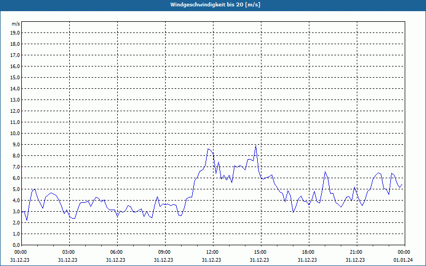
Task: Click the '12,0' y-axis tick label
Action: (15, 111)
